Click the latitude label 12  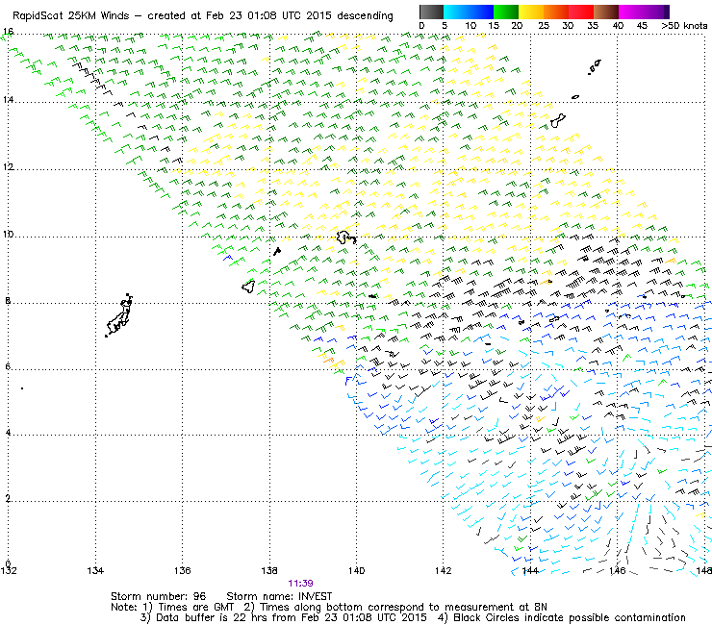point(8,166)
